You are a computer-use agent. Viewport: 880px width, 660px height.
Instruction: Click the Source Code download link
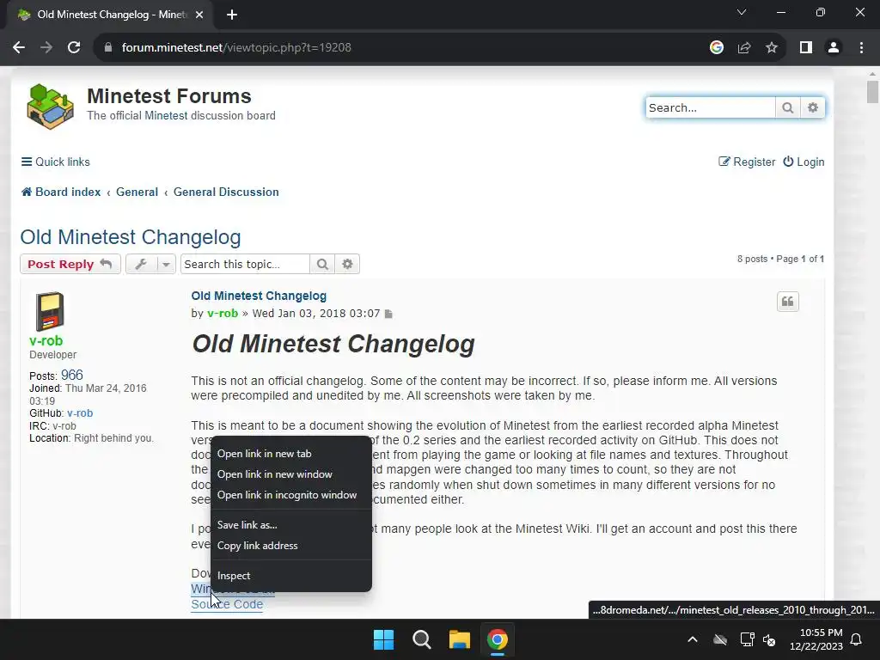pos(227,604)
